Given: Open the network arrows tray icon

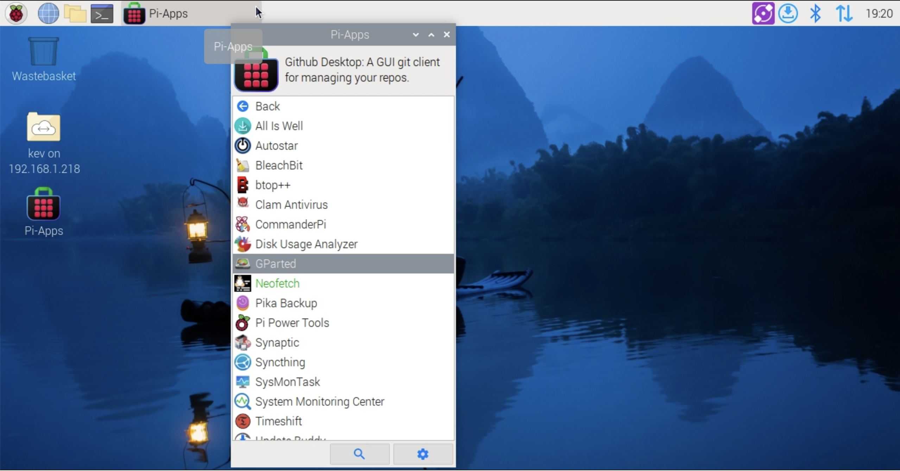Looking at the screenshot, I should [x=844, y=13].
